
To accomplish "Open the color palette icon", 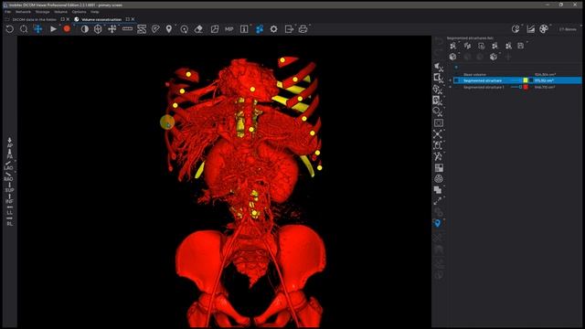I will click(544, 29).
